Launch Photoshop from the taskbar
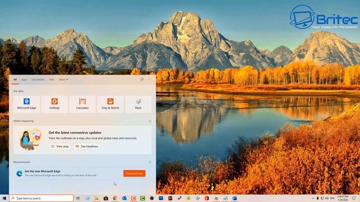The height and width of the screenshot is (202, 360). pyautogui.click(x=161, y=198)
